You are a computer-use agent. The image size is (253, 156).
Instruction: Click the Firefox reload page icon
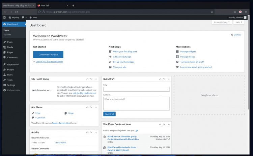[x=16, y=11]
